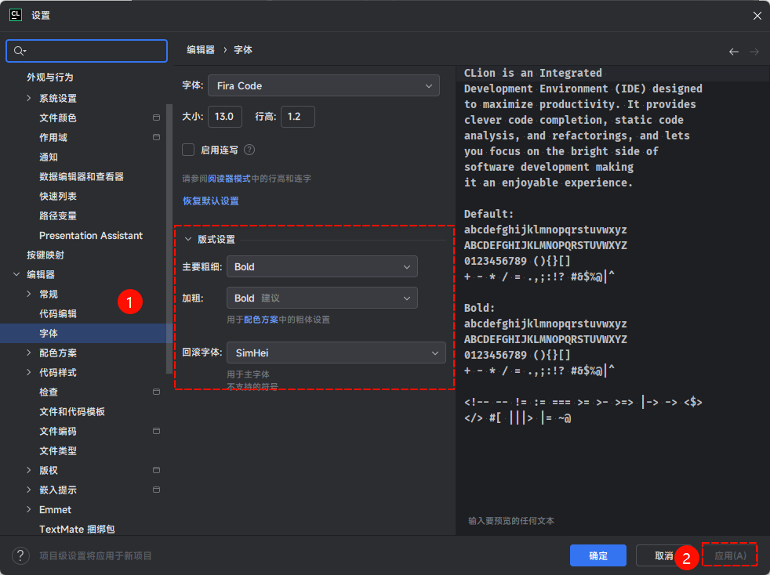Screen dimensions: 770x575
Task: Click the project-level icon beside 作用域
Action: tap(156, 138)
